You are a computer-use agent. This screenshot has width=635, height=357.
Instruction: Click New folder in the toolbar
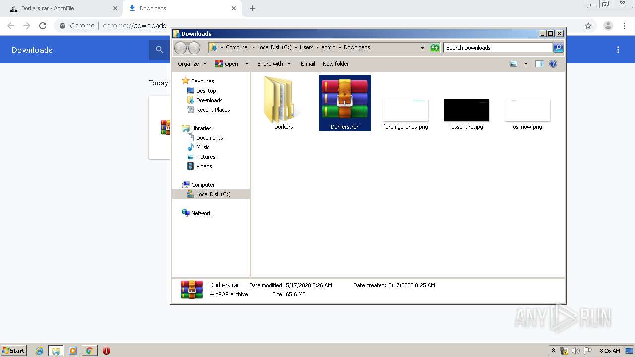pyautogui.click(x=336, y=64)
